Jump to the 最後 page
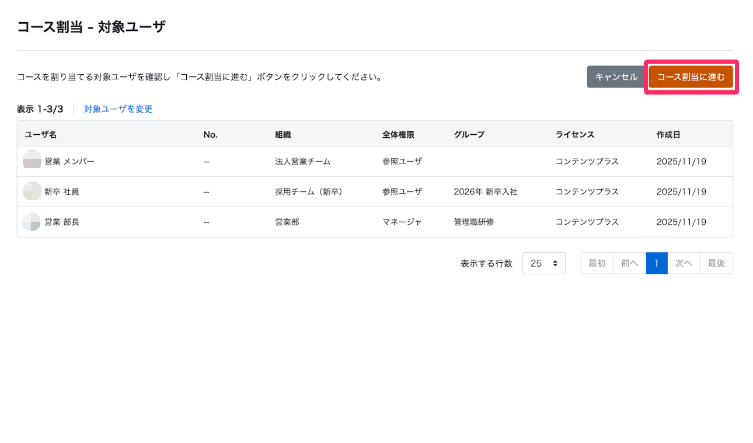Screen dimensions: 753x443 tap(716, 263)
